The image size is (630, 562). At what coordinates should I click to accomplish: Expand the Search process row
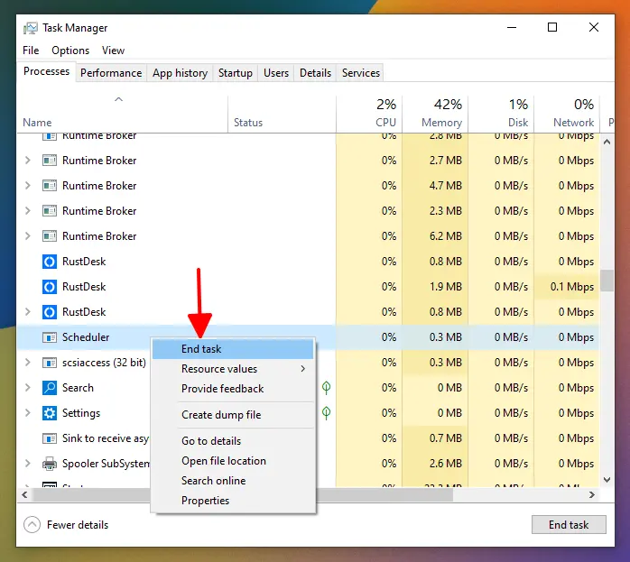27,388
